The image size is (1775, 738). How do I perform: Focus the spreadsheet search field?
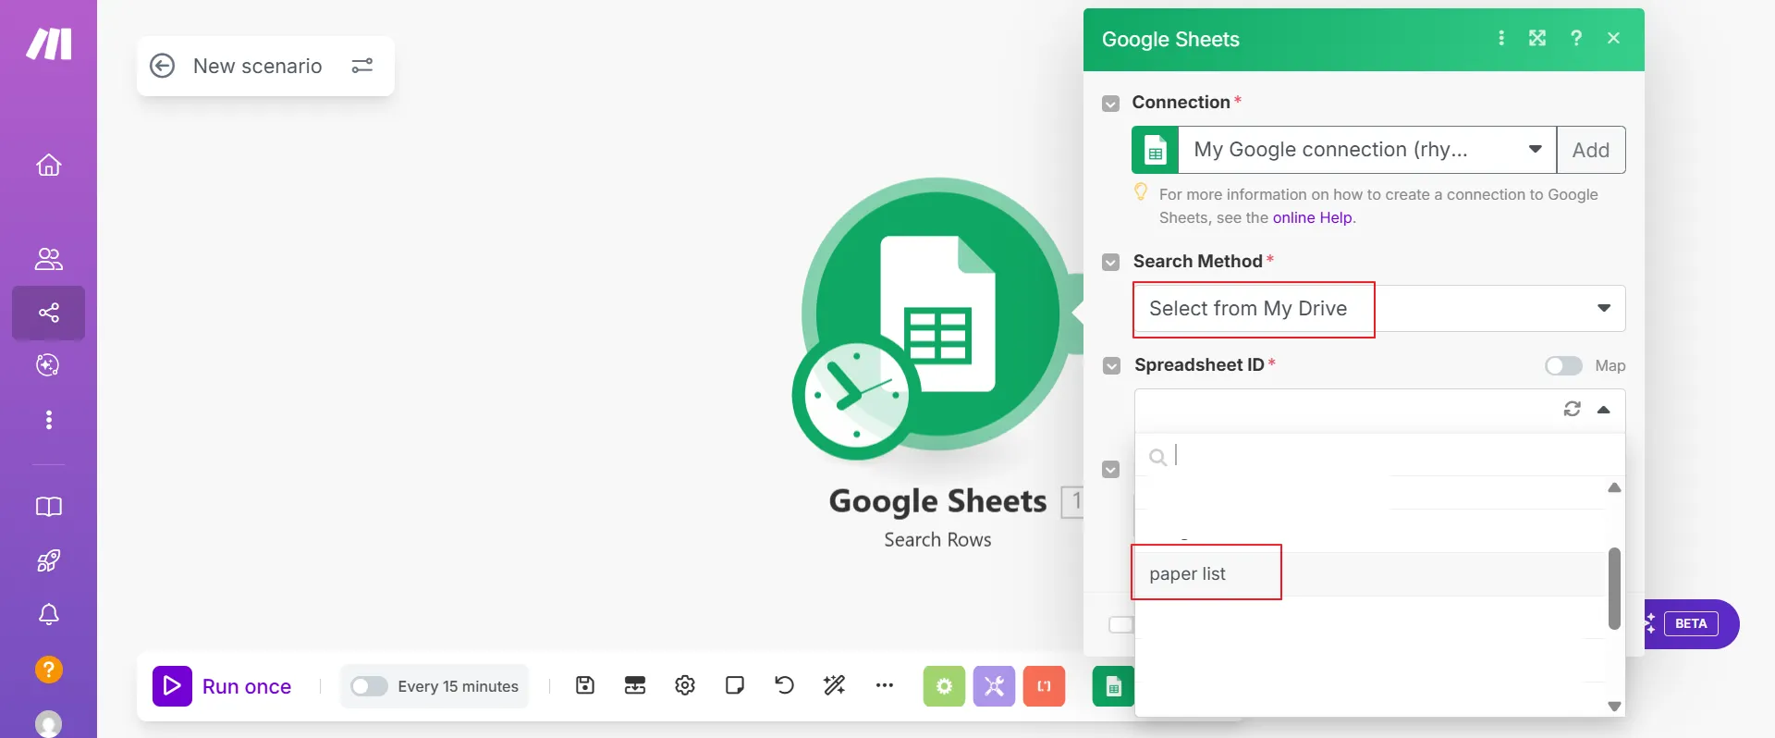click(x=1379, y=456)
